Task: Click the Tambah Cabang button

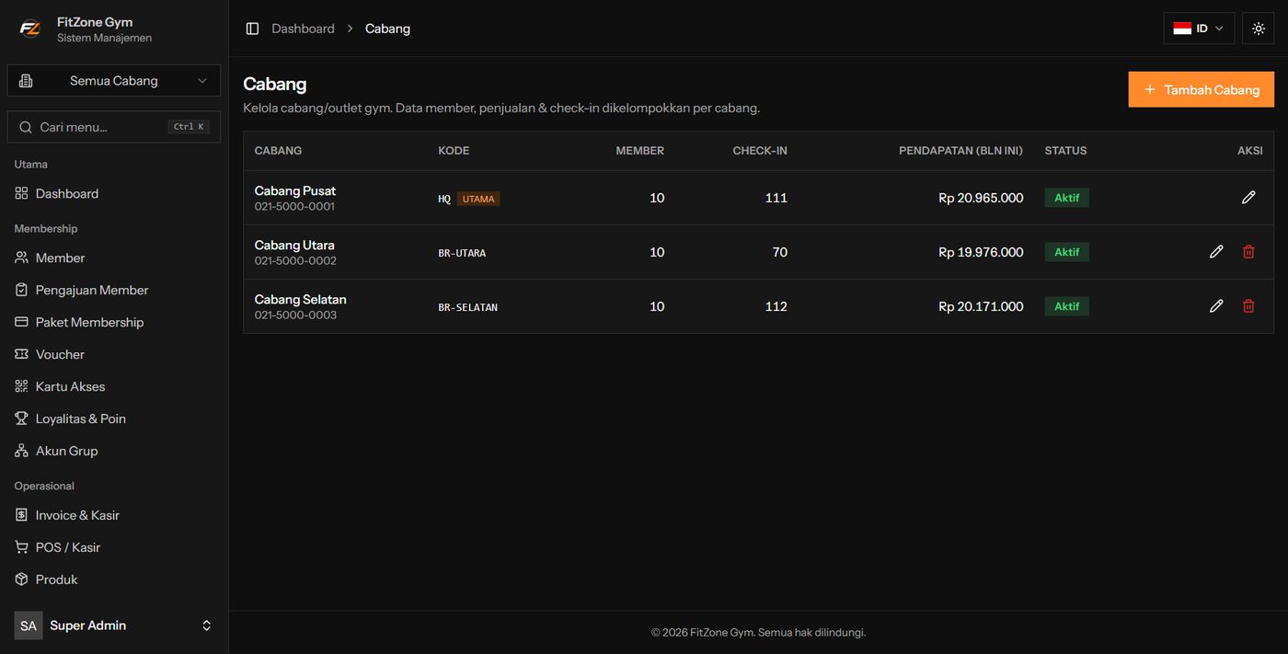Action: tap(1202, 90)
